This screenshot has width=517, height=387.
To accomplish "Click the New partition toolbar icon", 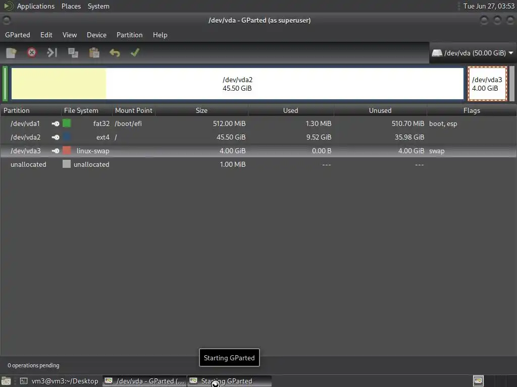I will (11, 52).
